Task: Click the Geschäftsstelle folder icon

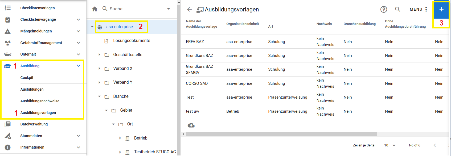Action: pos(107,55)
